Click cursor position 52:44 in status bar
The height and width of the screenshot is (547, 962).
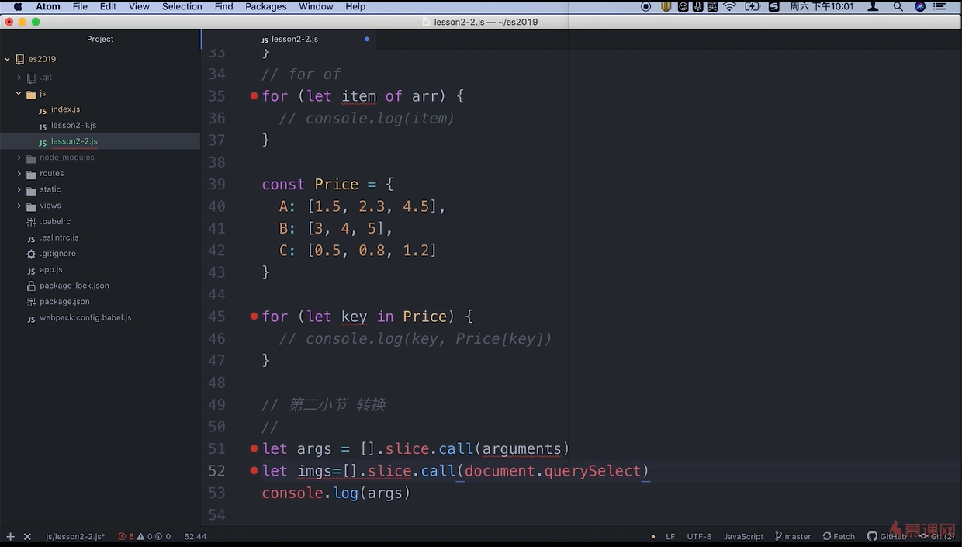195,536
